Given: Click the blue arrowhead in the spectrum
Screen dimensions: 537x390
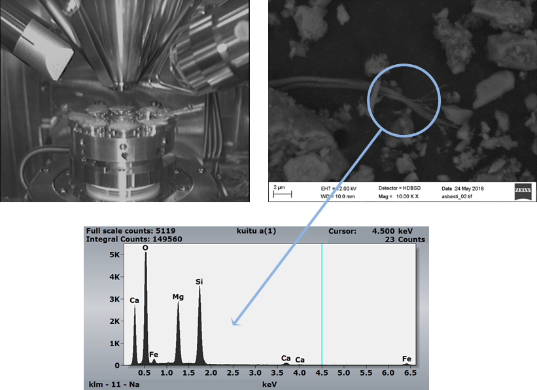Looking at the screenshot, I should [235, 321].
